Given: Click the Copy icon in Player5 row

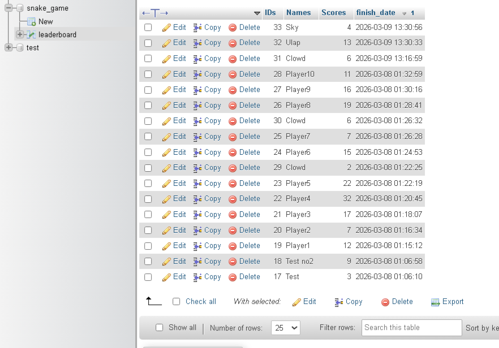Looking at the screenshot, I should (197, 184).
